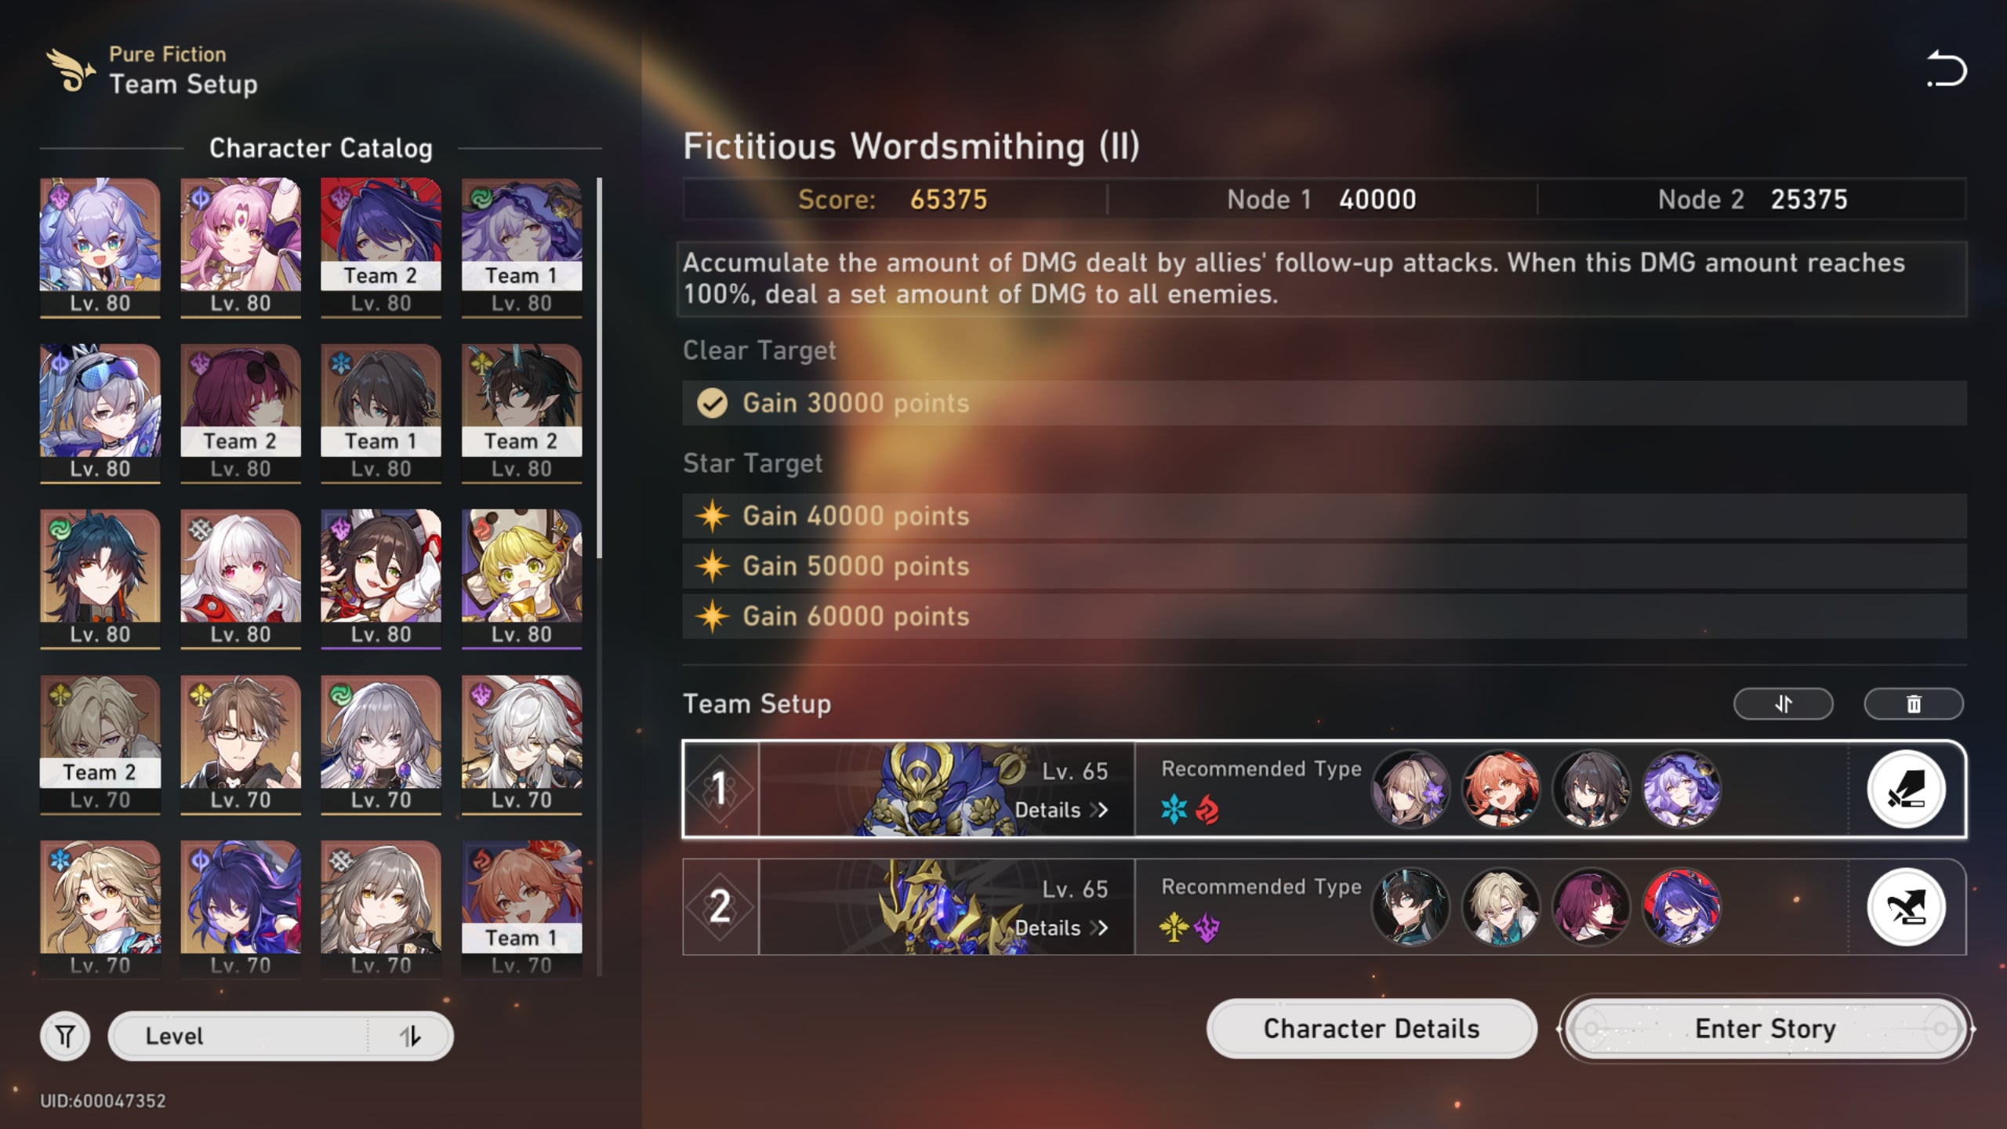2007x1129 pixels.
Task: Click the Enter Story button
Action: (1766, 1028)
